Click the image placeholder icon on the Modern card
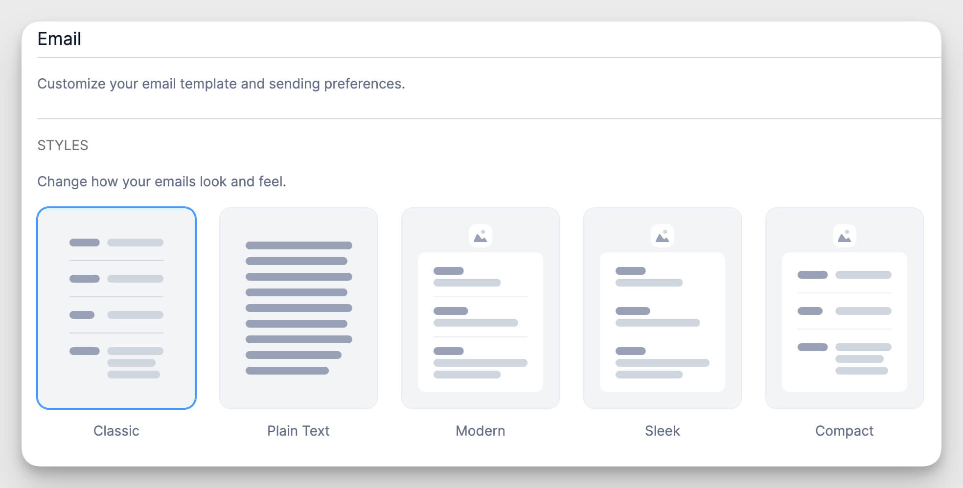 tap(480, 235)
